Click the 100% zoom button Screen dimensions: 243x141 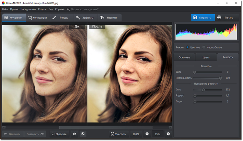click(x=136, y=134)
